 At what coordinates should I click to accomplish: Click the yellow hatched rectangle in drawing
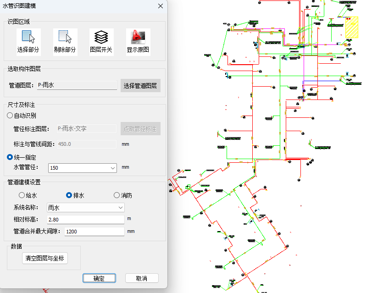pyautogui.click(x=352, y=28)
